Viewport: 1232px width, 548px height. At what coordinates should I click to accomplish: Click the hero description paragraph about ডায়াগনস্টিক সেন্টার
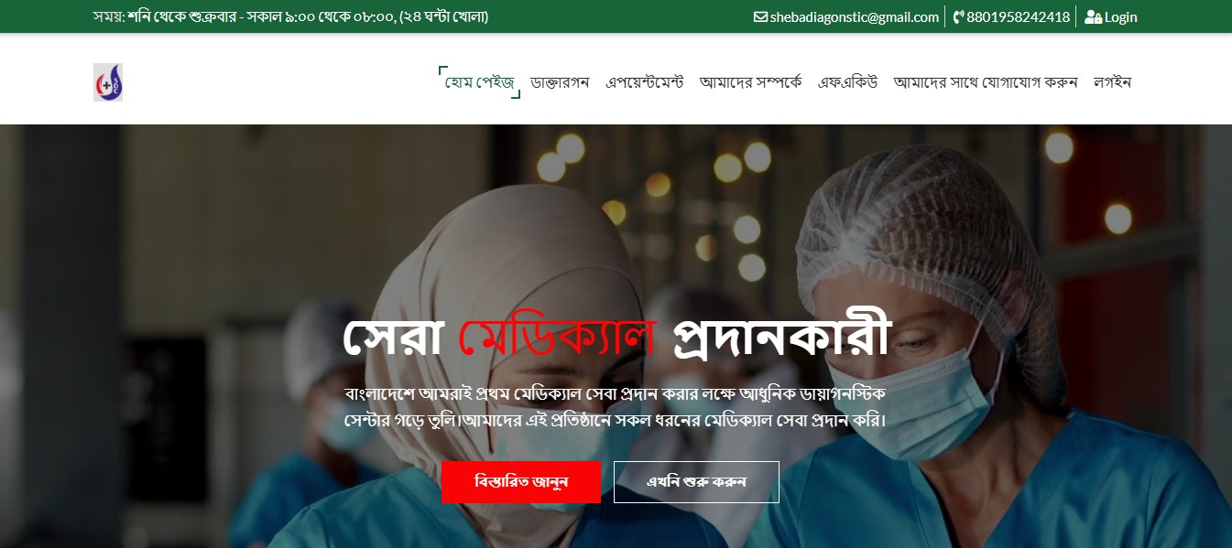click(616, 407)
